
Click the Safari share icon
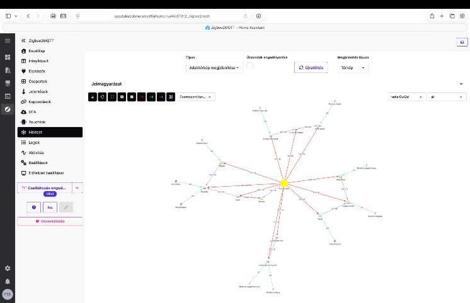tap(432, 15)
